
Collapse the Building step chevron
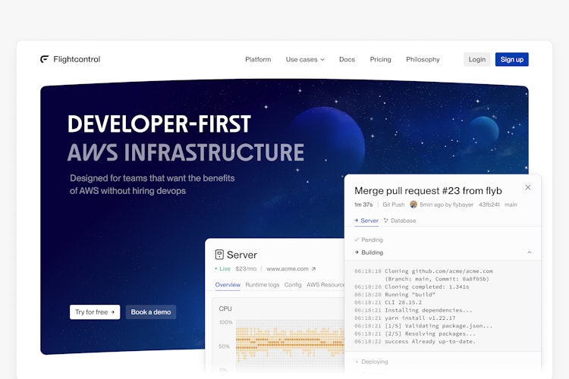coord(529,252)
